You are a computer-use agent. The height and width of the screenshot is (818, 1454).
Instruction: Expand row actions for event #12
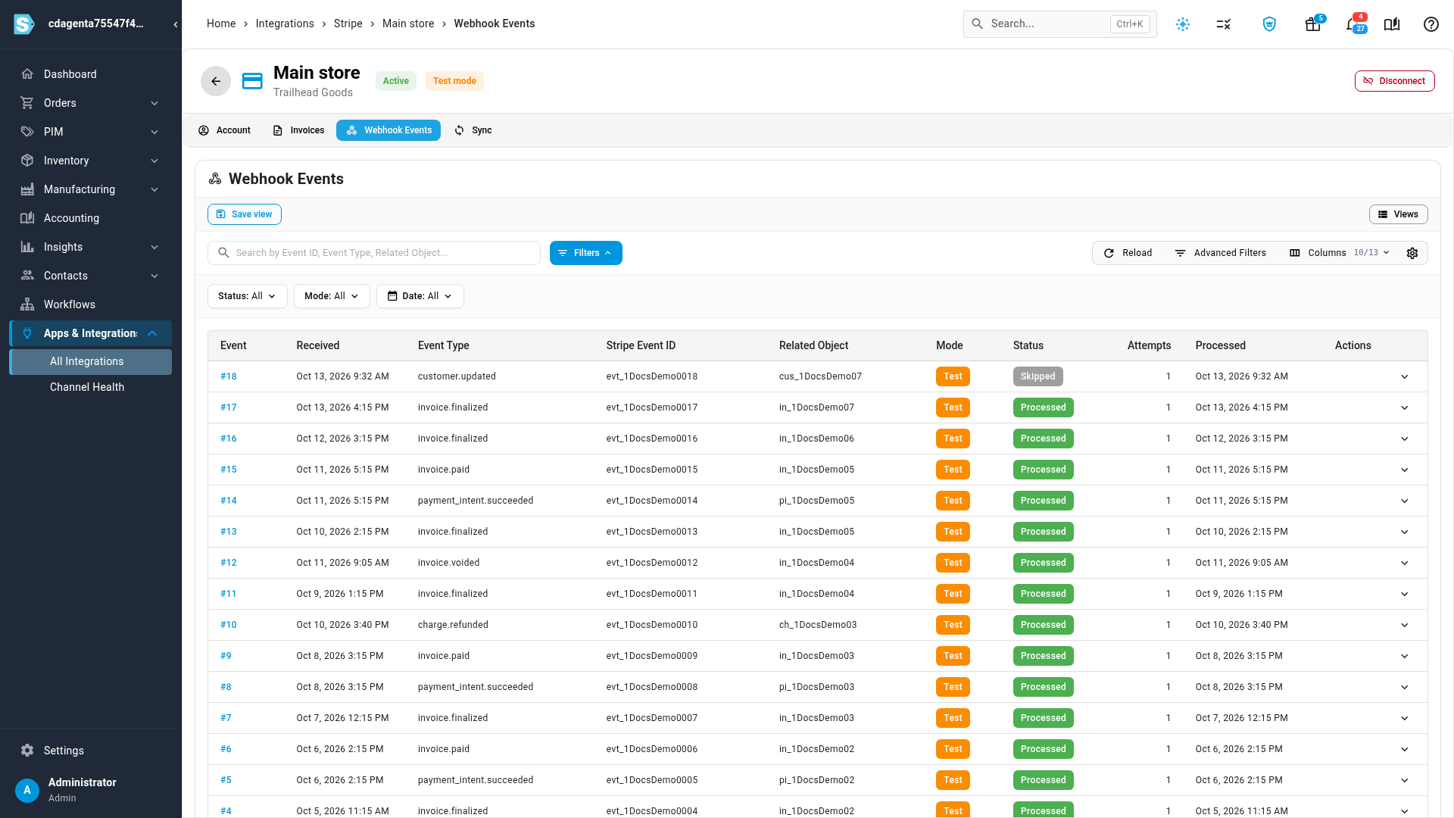(x=1405, y=563)
